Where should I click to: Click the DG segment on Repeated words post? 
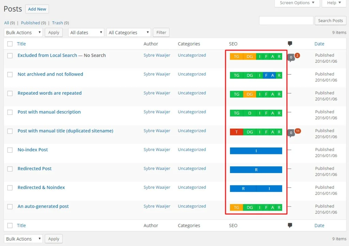(x=249, y=94)
